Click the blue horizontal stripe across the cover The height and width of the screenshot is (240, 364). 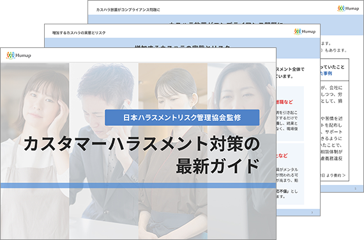pos(138,186)
